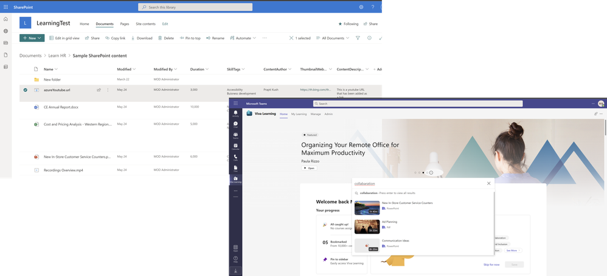
Task: Open the more actions dots for azureYoutube.url
Action: 108,90
